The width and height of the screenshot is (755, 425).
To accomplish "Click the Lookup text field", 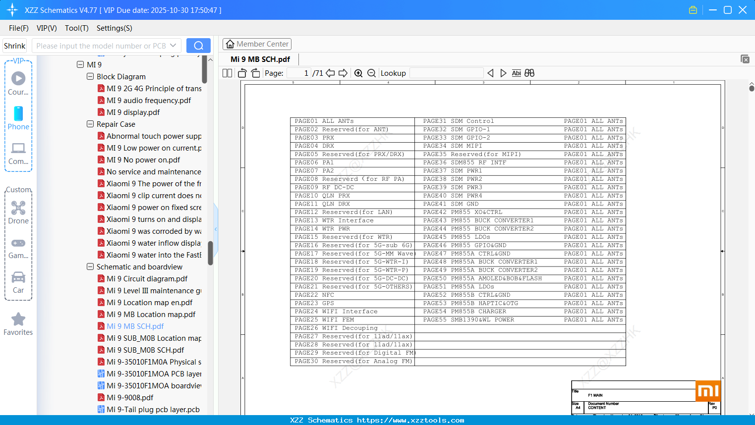I will tap(446, 73).
